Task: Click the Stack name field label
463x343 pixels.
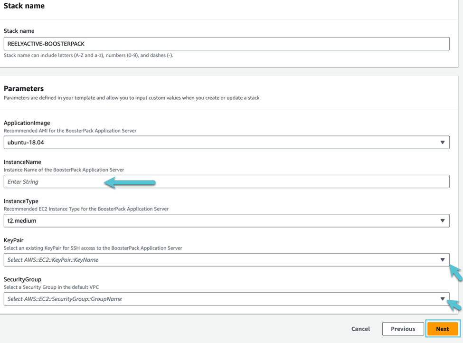Action: [19, 31]
